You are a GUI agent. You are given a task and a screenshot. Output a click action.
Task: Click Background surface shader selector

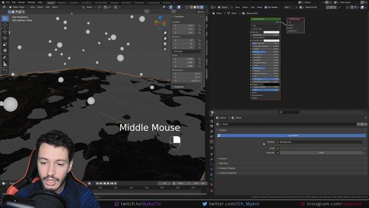[319, 142]
